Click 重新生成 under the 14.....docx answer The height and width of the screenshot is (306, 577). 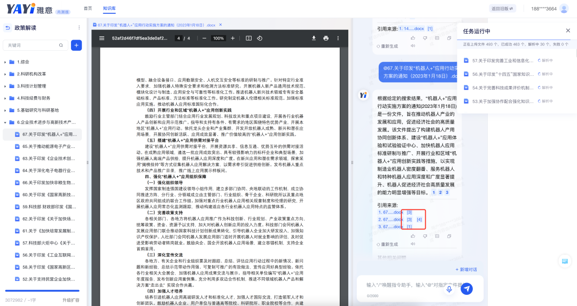coord(387,46)
